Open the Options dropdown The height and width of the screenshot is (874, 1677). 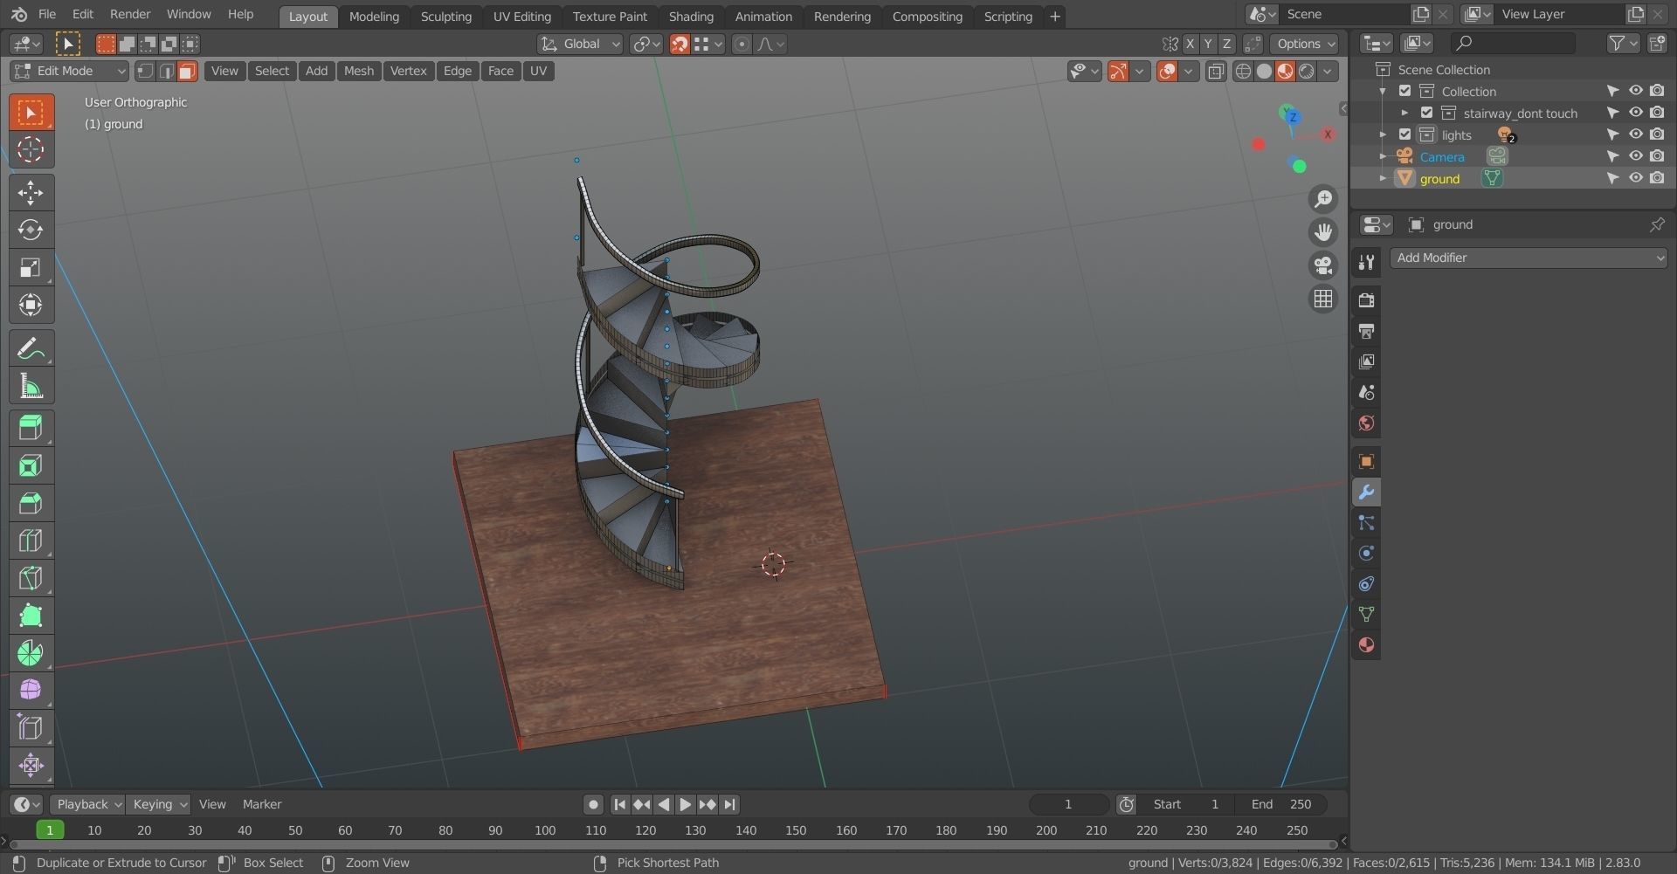pyautogui.click(x=1305, y=44)
